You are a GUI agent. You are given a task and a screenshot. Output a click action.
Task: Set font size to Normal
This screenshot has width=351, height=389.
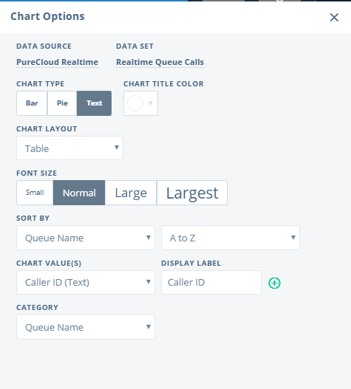[x=79, y=193]
